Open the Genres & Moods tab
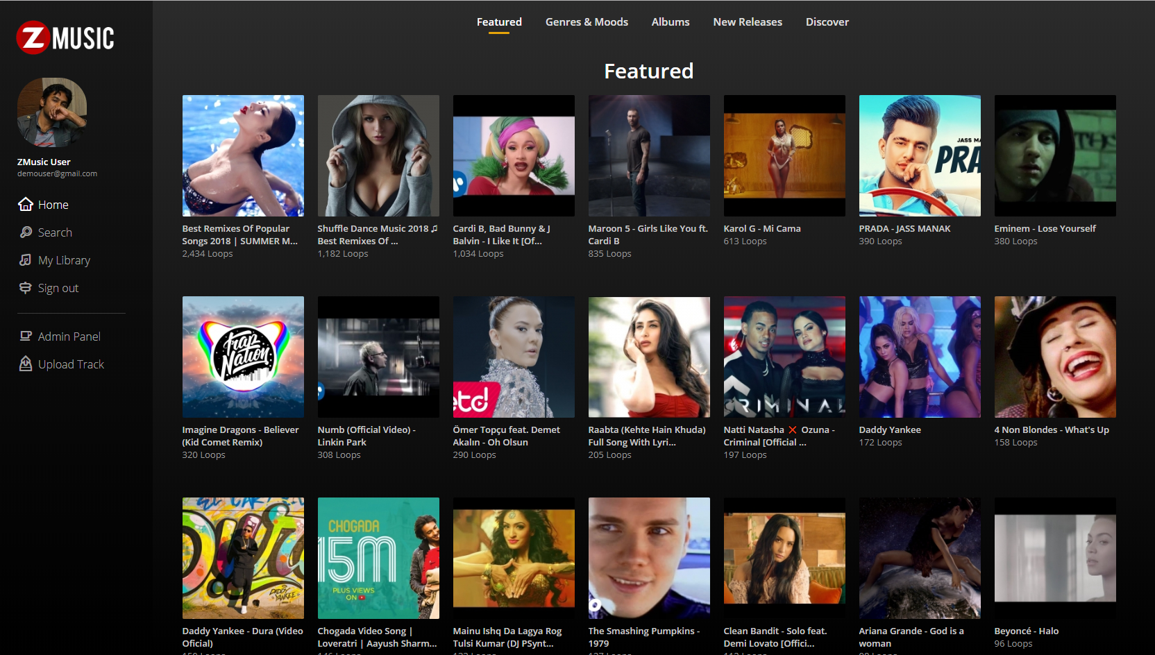 point(587,22)
